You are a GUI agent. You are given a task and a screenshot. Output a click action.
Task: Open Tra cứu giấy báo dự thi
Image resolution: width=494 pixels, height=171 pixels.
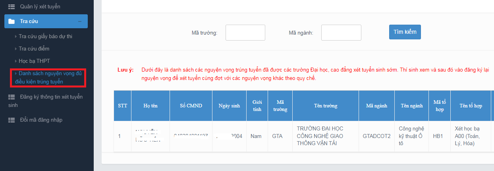point(45,37)
